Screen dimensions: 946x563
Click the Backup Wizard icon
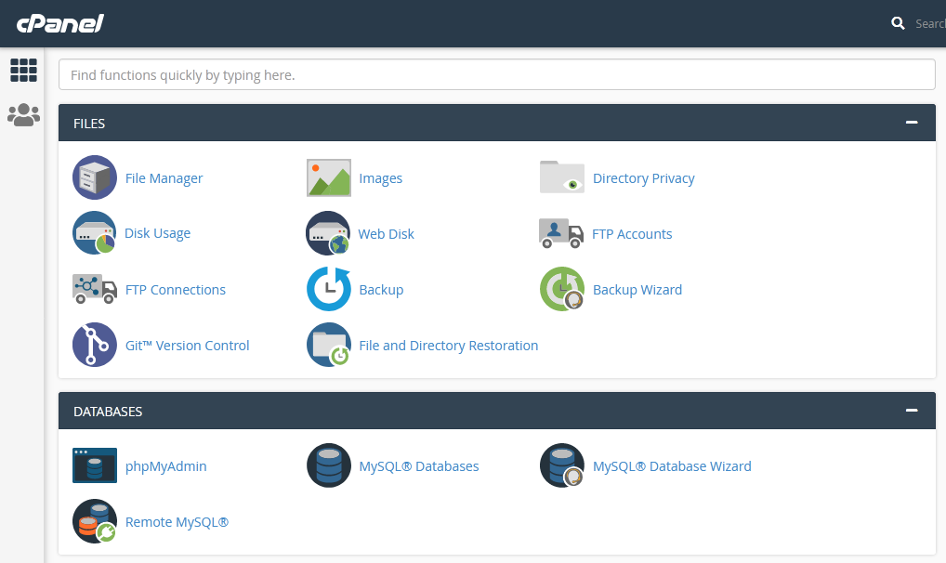coord(562,290)
